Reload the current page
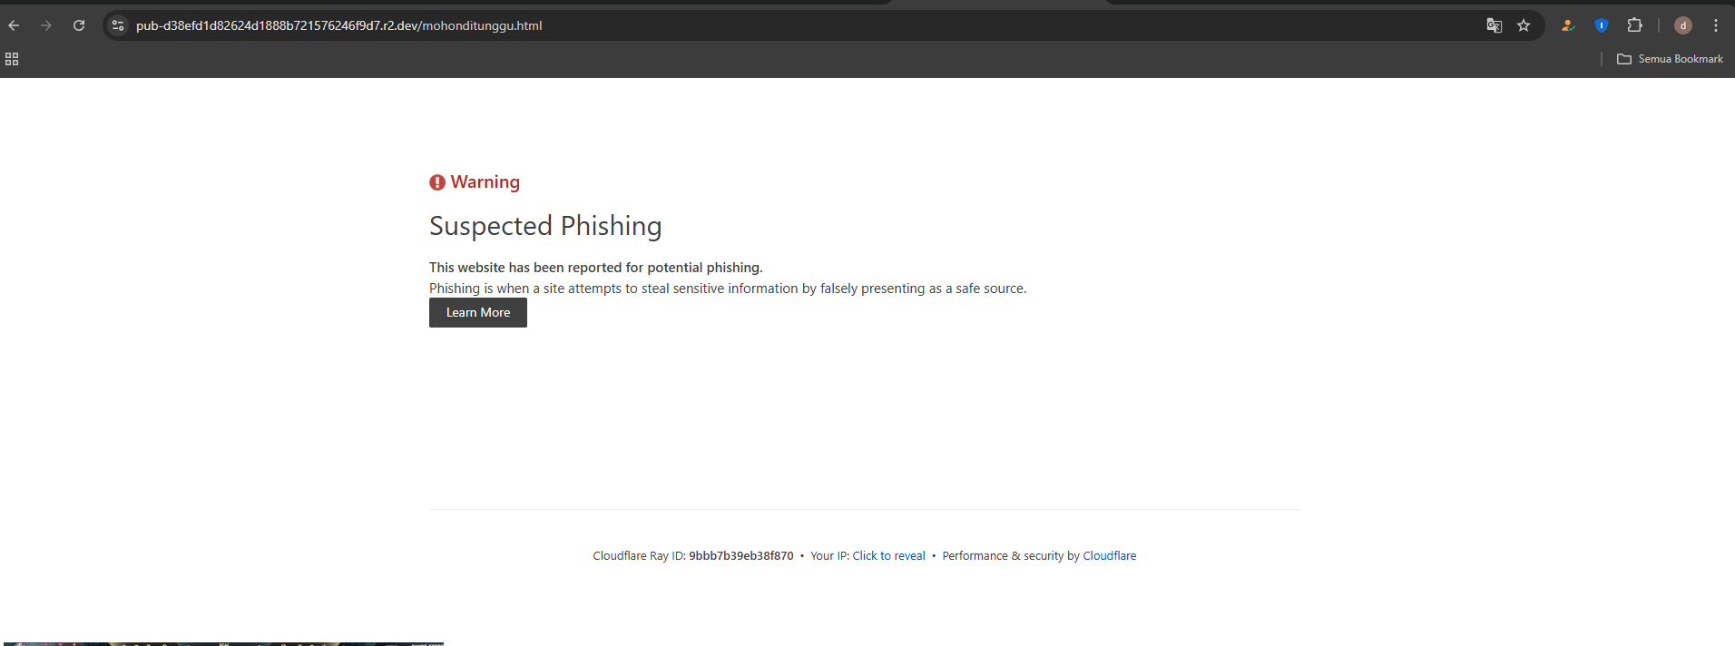The width and height of the screenshot is (1735, 646). 79,25
